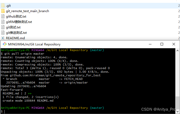The image size is (180, 114).
Task: Click 'FETCH_HEAD' in the terminal output
Action: pos(73,79)
